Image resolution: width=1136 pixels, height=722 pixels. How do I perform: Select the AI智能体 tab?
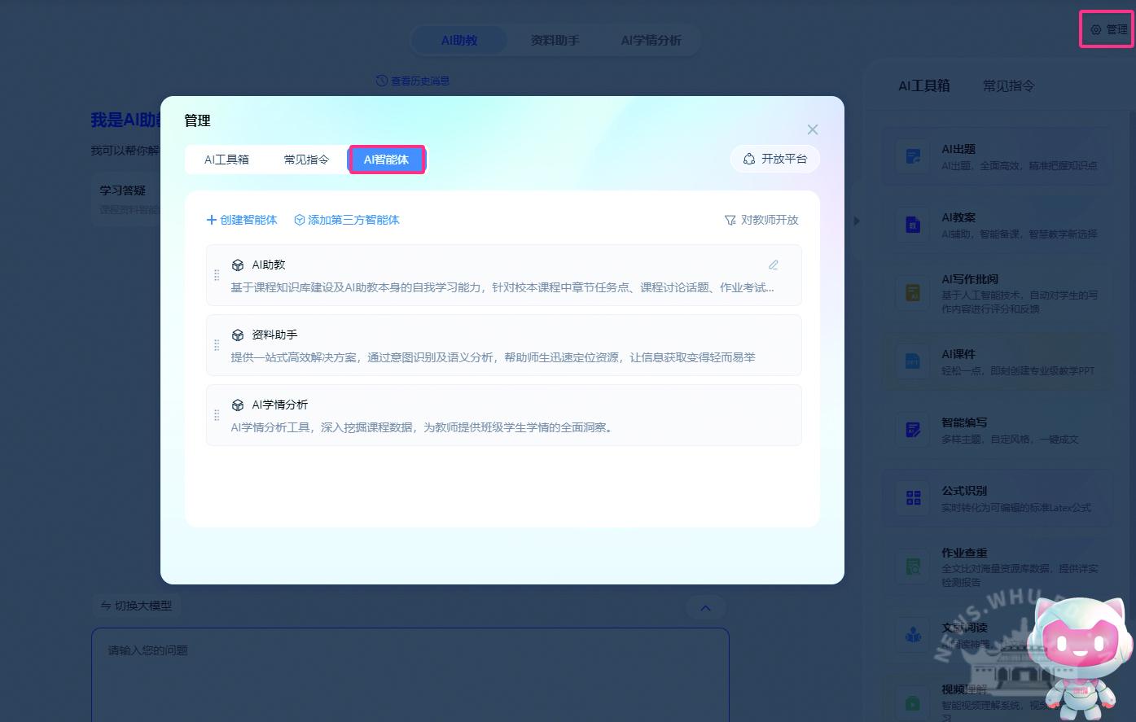(386, 160)
